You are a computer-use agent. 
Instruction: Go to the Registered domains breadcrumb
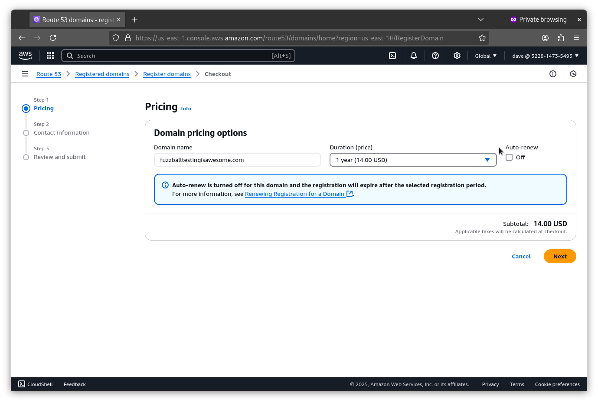point(102,74)
